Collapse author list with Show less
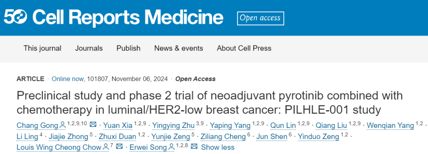 tap(218, 147)
